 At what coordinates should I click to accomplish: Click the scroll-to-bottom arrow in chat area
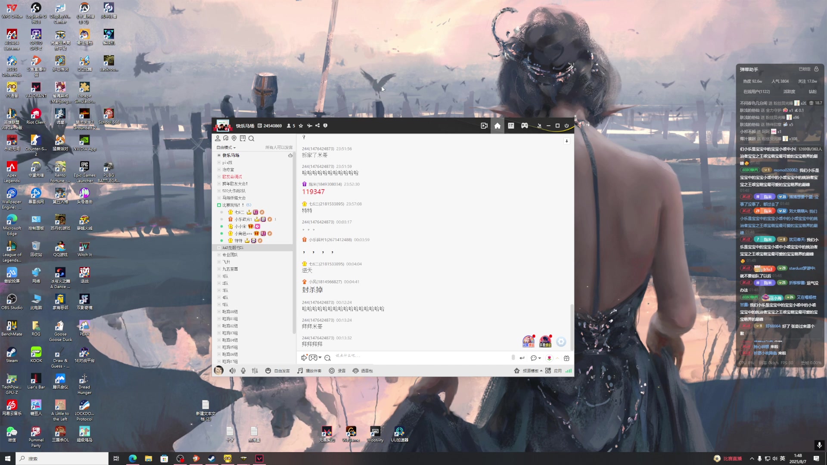566,141
